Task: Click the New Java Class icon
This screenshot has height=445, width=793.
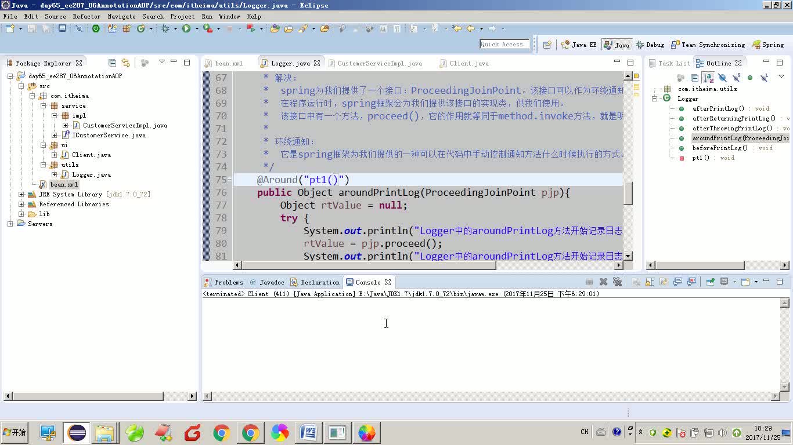Action: pos(140,28)
